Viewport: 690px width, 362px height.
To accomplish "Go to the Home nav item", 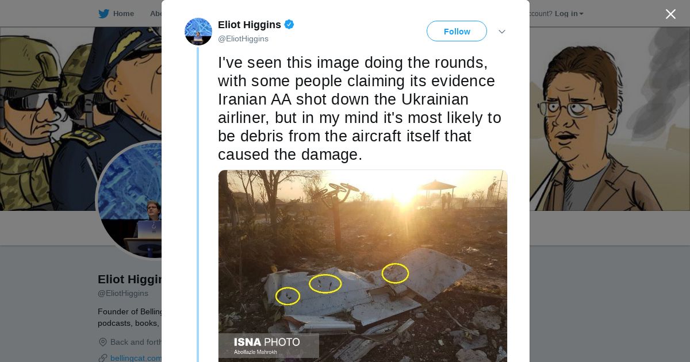I will pos(123,14).
